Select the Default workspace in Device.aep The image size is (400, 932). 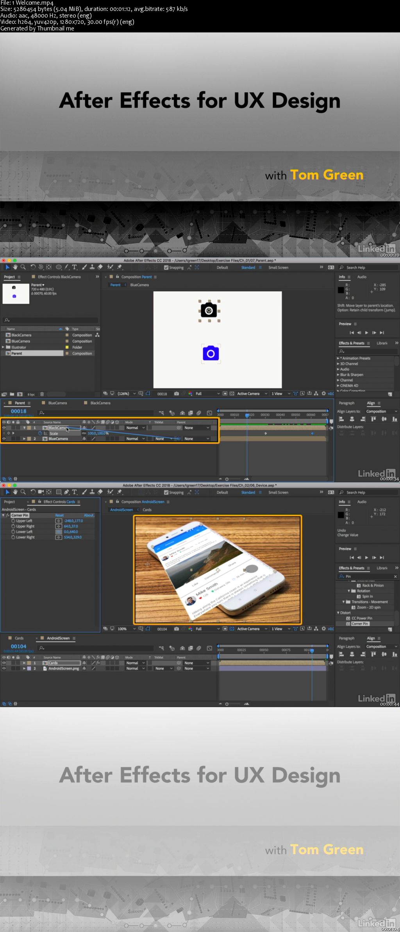tap(222, 492)
